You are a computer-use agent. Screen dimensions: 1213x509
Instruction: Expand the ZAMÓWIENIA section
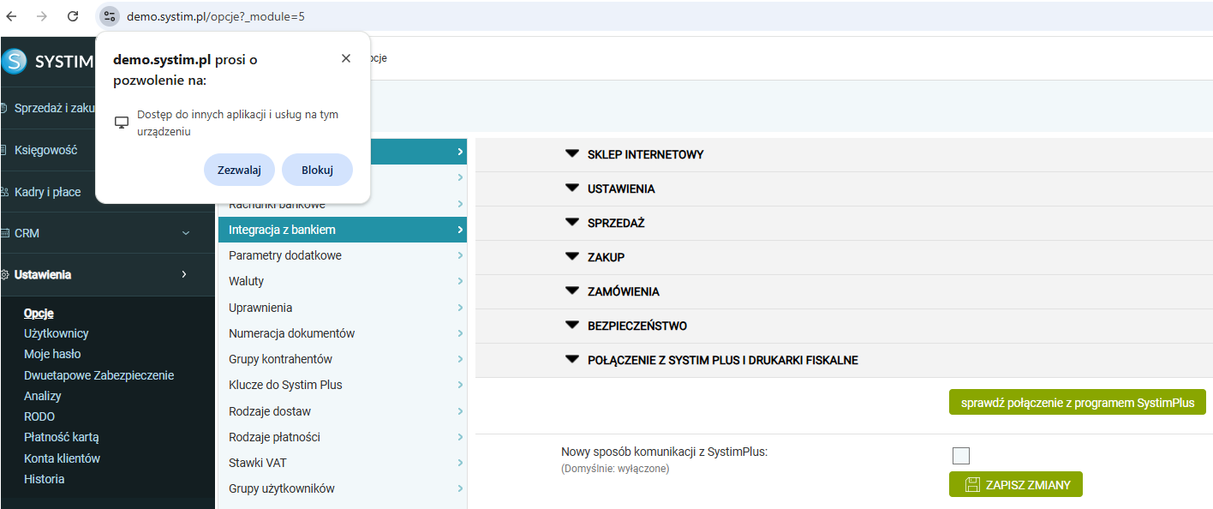click(572, 291)
